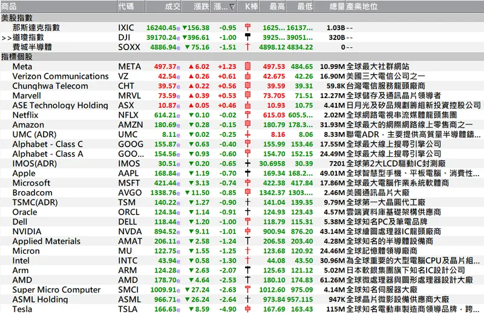
Task: Select the 費城半導體 row
Action: (x=242, y=47)
